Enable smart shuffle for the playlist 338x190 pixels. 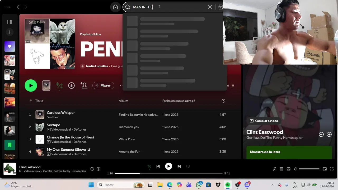[x=59, y=85]
